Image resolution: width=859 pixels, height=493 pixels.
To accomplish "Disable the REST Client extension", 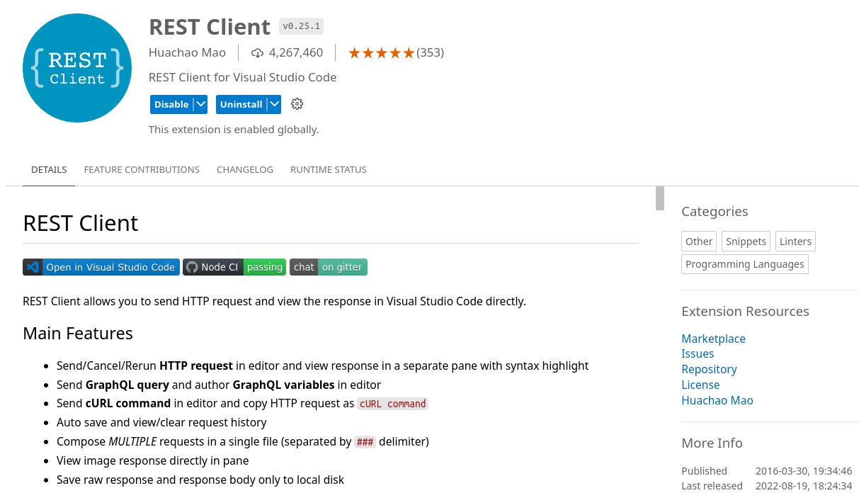I will 171,104.
